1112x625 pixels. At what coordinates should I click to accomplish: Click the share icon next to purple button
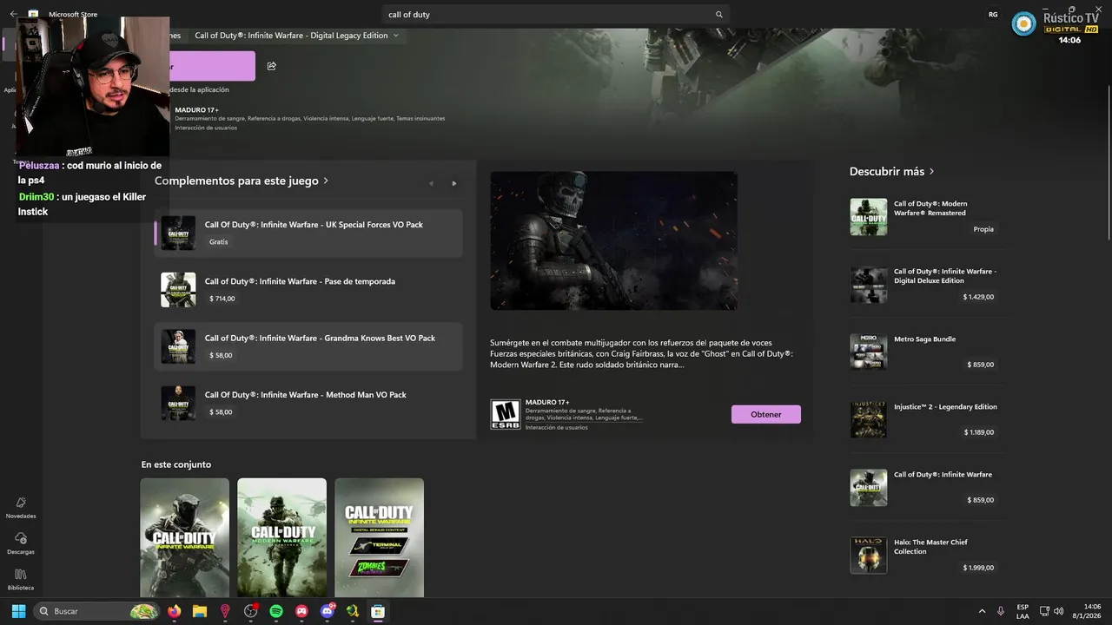point(272,66)
